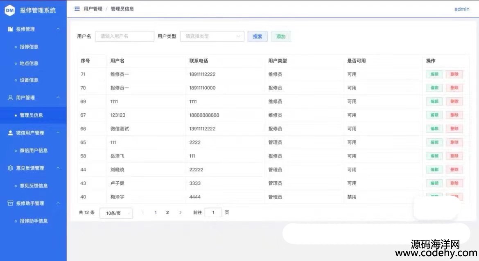The image size is (479, 261).
Task: Click the 报修管理 menu icon
Action: 10,29
